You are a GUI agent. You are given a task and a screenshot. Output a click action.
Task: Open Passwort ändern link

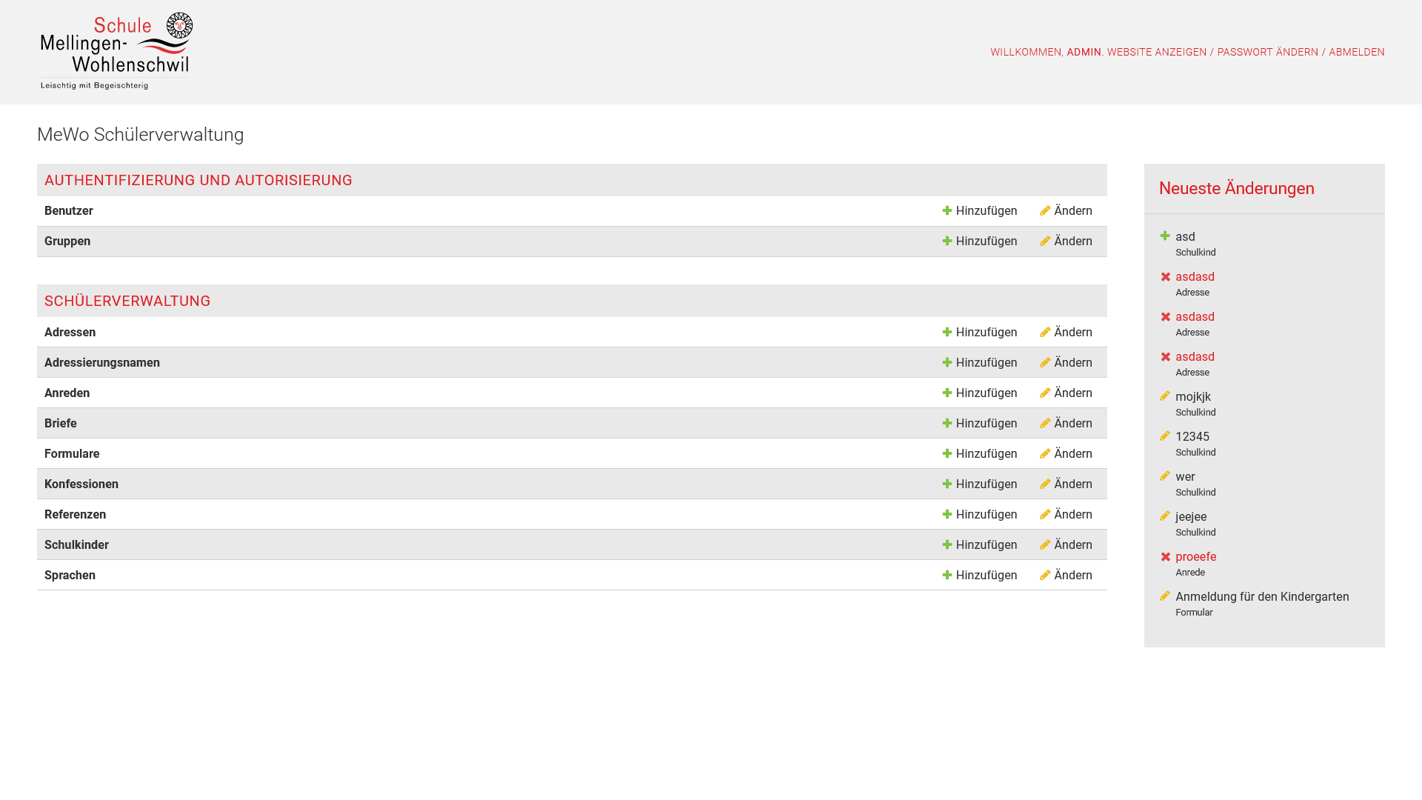point(1268,52)
